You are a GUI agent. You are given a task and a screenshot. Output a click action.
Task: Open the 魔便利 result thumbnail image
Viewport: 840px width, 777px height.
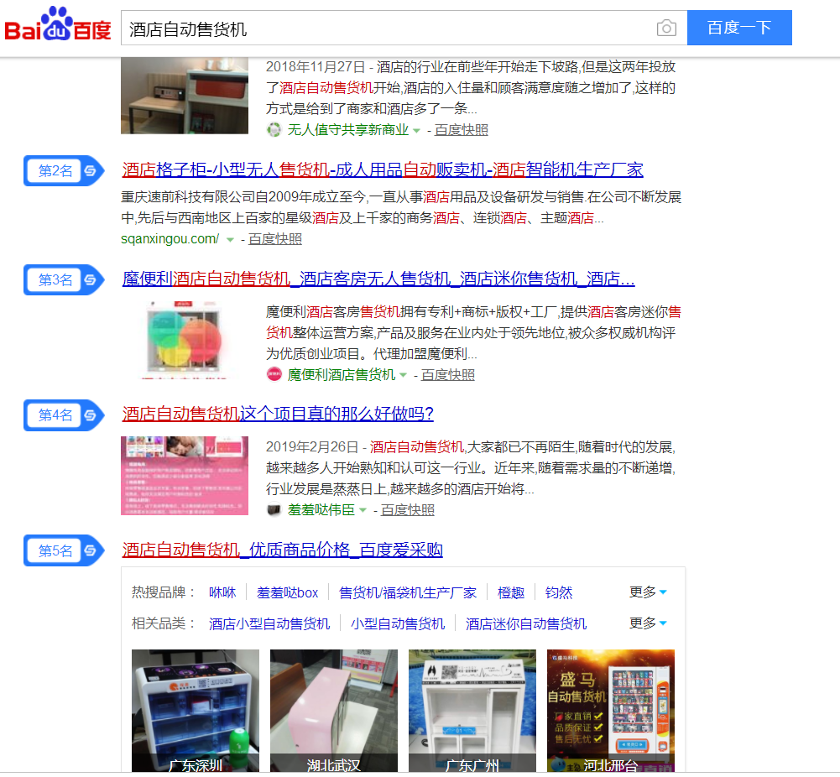185,340
